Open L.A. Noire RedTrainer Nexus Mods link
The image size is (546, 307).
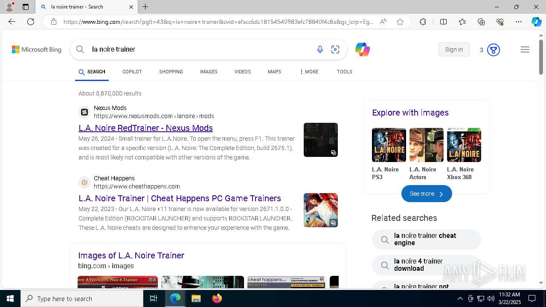point(145,128)
